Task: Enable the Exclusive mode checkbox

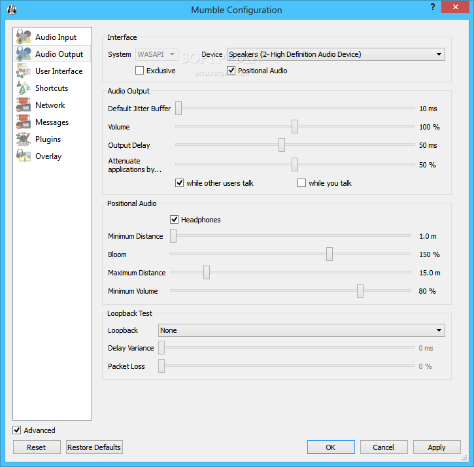Action: pos(139,71)
